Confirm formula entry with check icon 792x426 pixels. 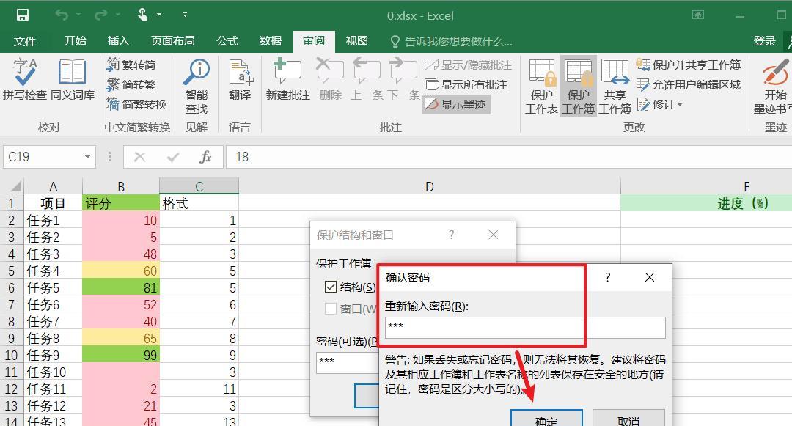(173, 157)
